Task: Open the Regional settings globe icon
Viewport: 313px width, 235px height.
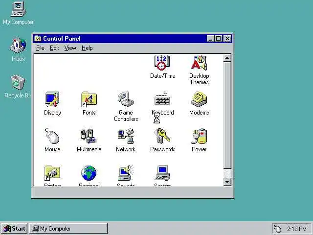Action: click(89, 173)
